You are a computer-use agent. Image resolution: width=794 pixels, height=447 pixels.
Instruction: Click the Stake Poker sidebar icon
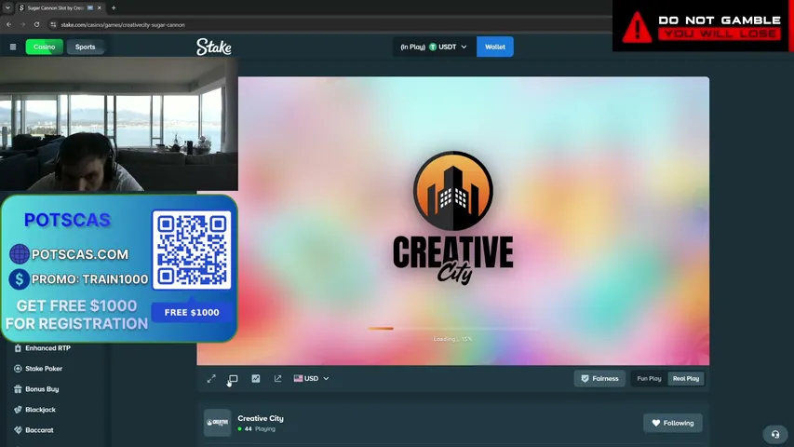[x=18, y=369]
